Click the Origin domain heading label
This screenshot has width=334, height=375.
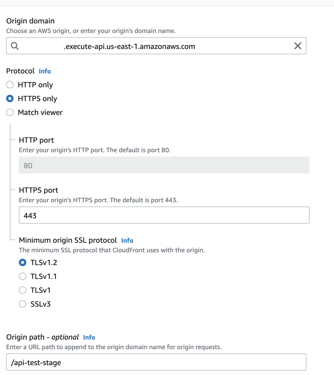tap(30, 20)
